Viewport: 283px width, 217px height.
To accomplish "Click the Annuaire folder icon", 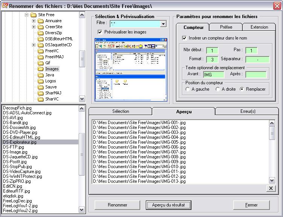I will tap(41, 21).
